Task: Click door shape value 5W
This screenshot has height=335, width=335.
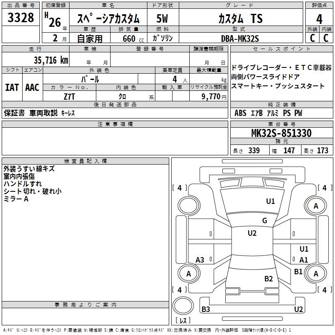Action: [162, 18]
